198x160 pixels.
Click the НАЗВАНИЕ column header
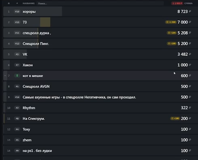(x=29, y=3)
